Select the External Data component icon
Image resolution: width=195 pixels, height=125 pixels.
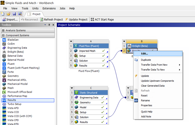click(4, 56)
